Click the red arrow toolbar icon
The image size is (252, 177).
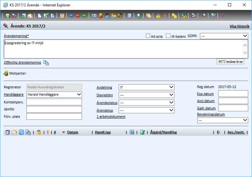[78, 16]
